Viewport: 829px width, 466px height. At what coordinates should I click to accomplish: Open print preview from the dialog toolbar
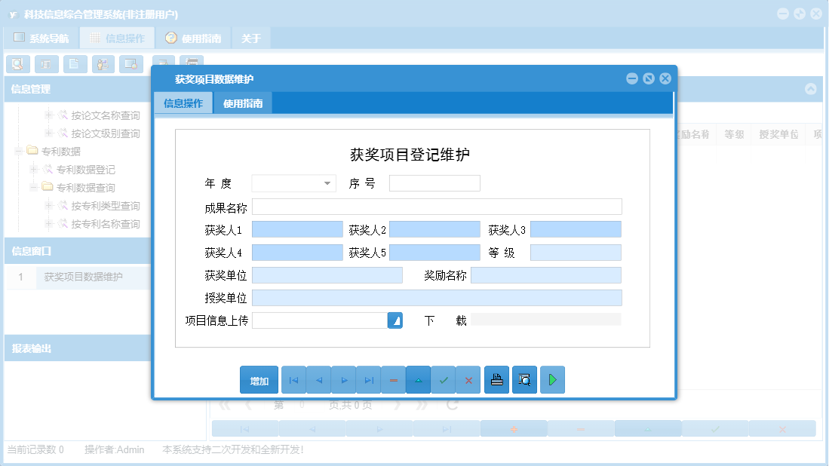click(523, 379)
